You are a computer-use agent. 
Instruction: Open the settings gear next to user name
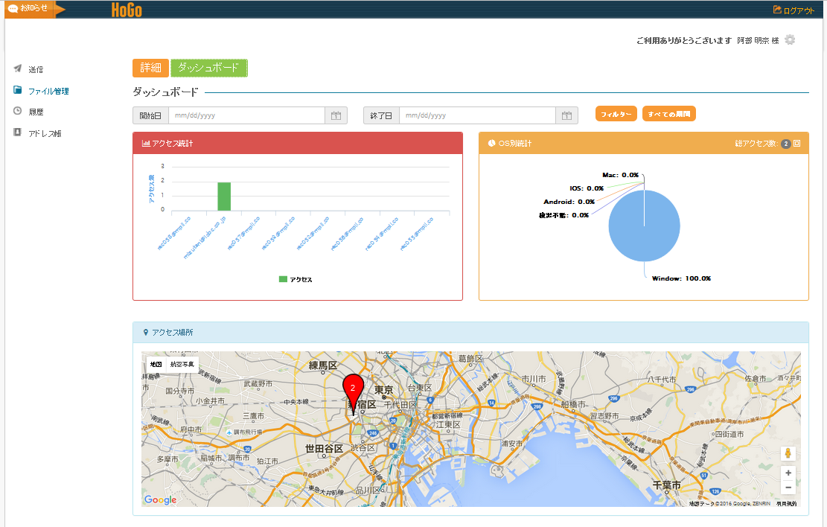789,39
